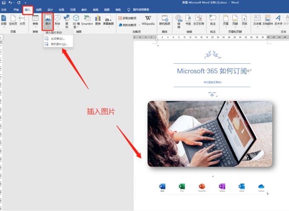This screenshot has width=289, height=211.
Task: Click the tab selector at the ruler corner
Action: (1, 37)
